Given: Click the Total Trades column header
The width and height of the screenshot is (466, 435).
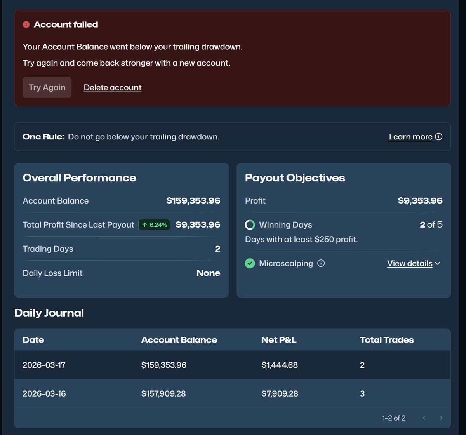Looking at the screenshot, I should tap(387, 340).
